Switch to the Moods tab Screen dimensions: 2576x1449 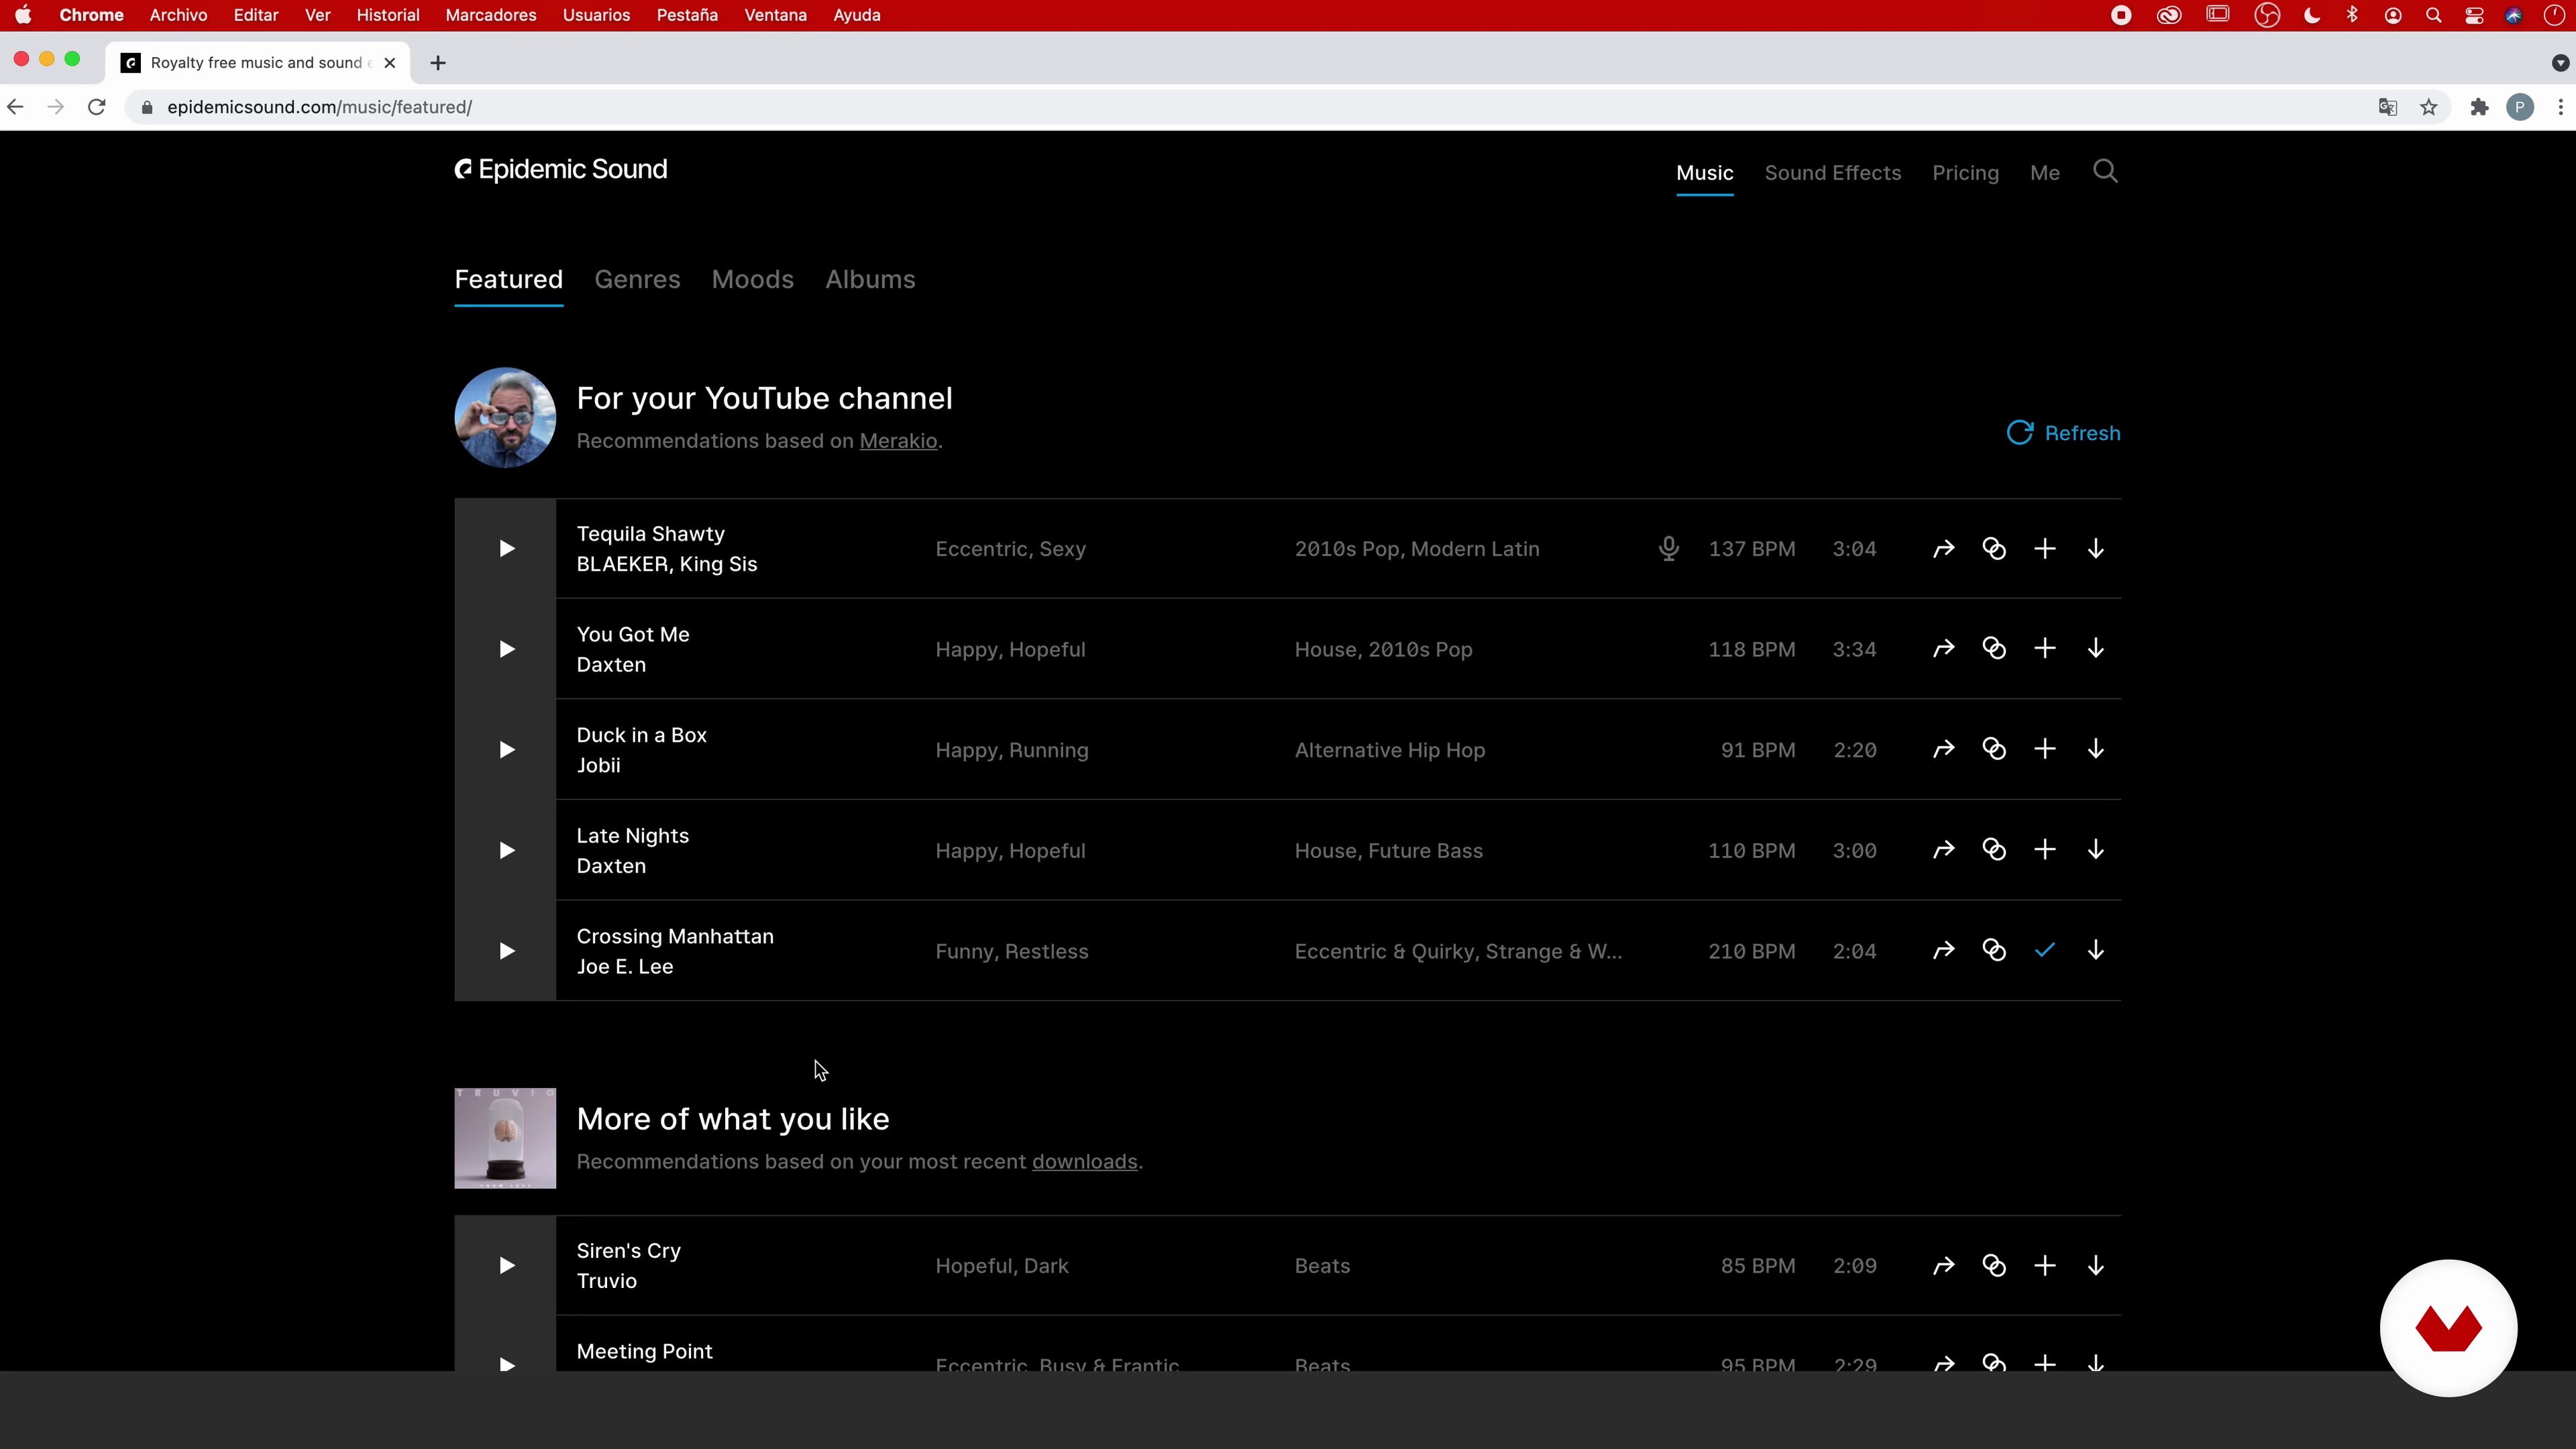tap(752, 279)
